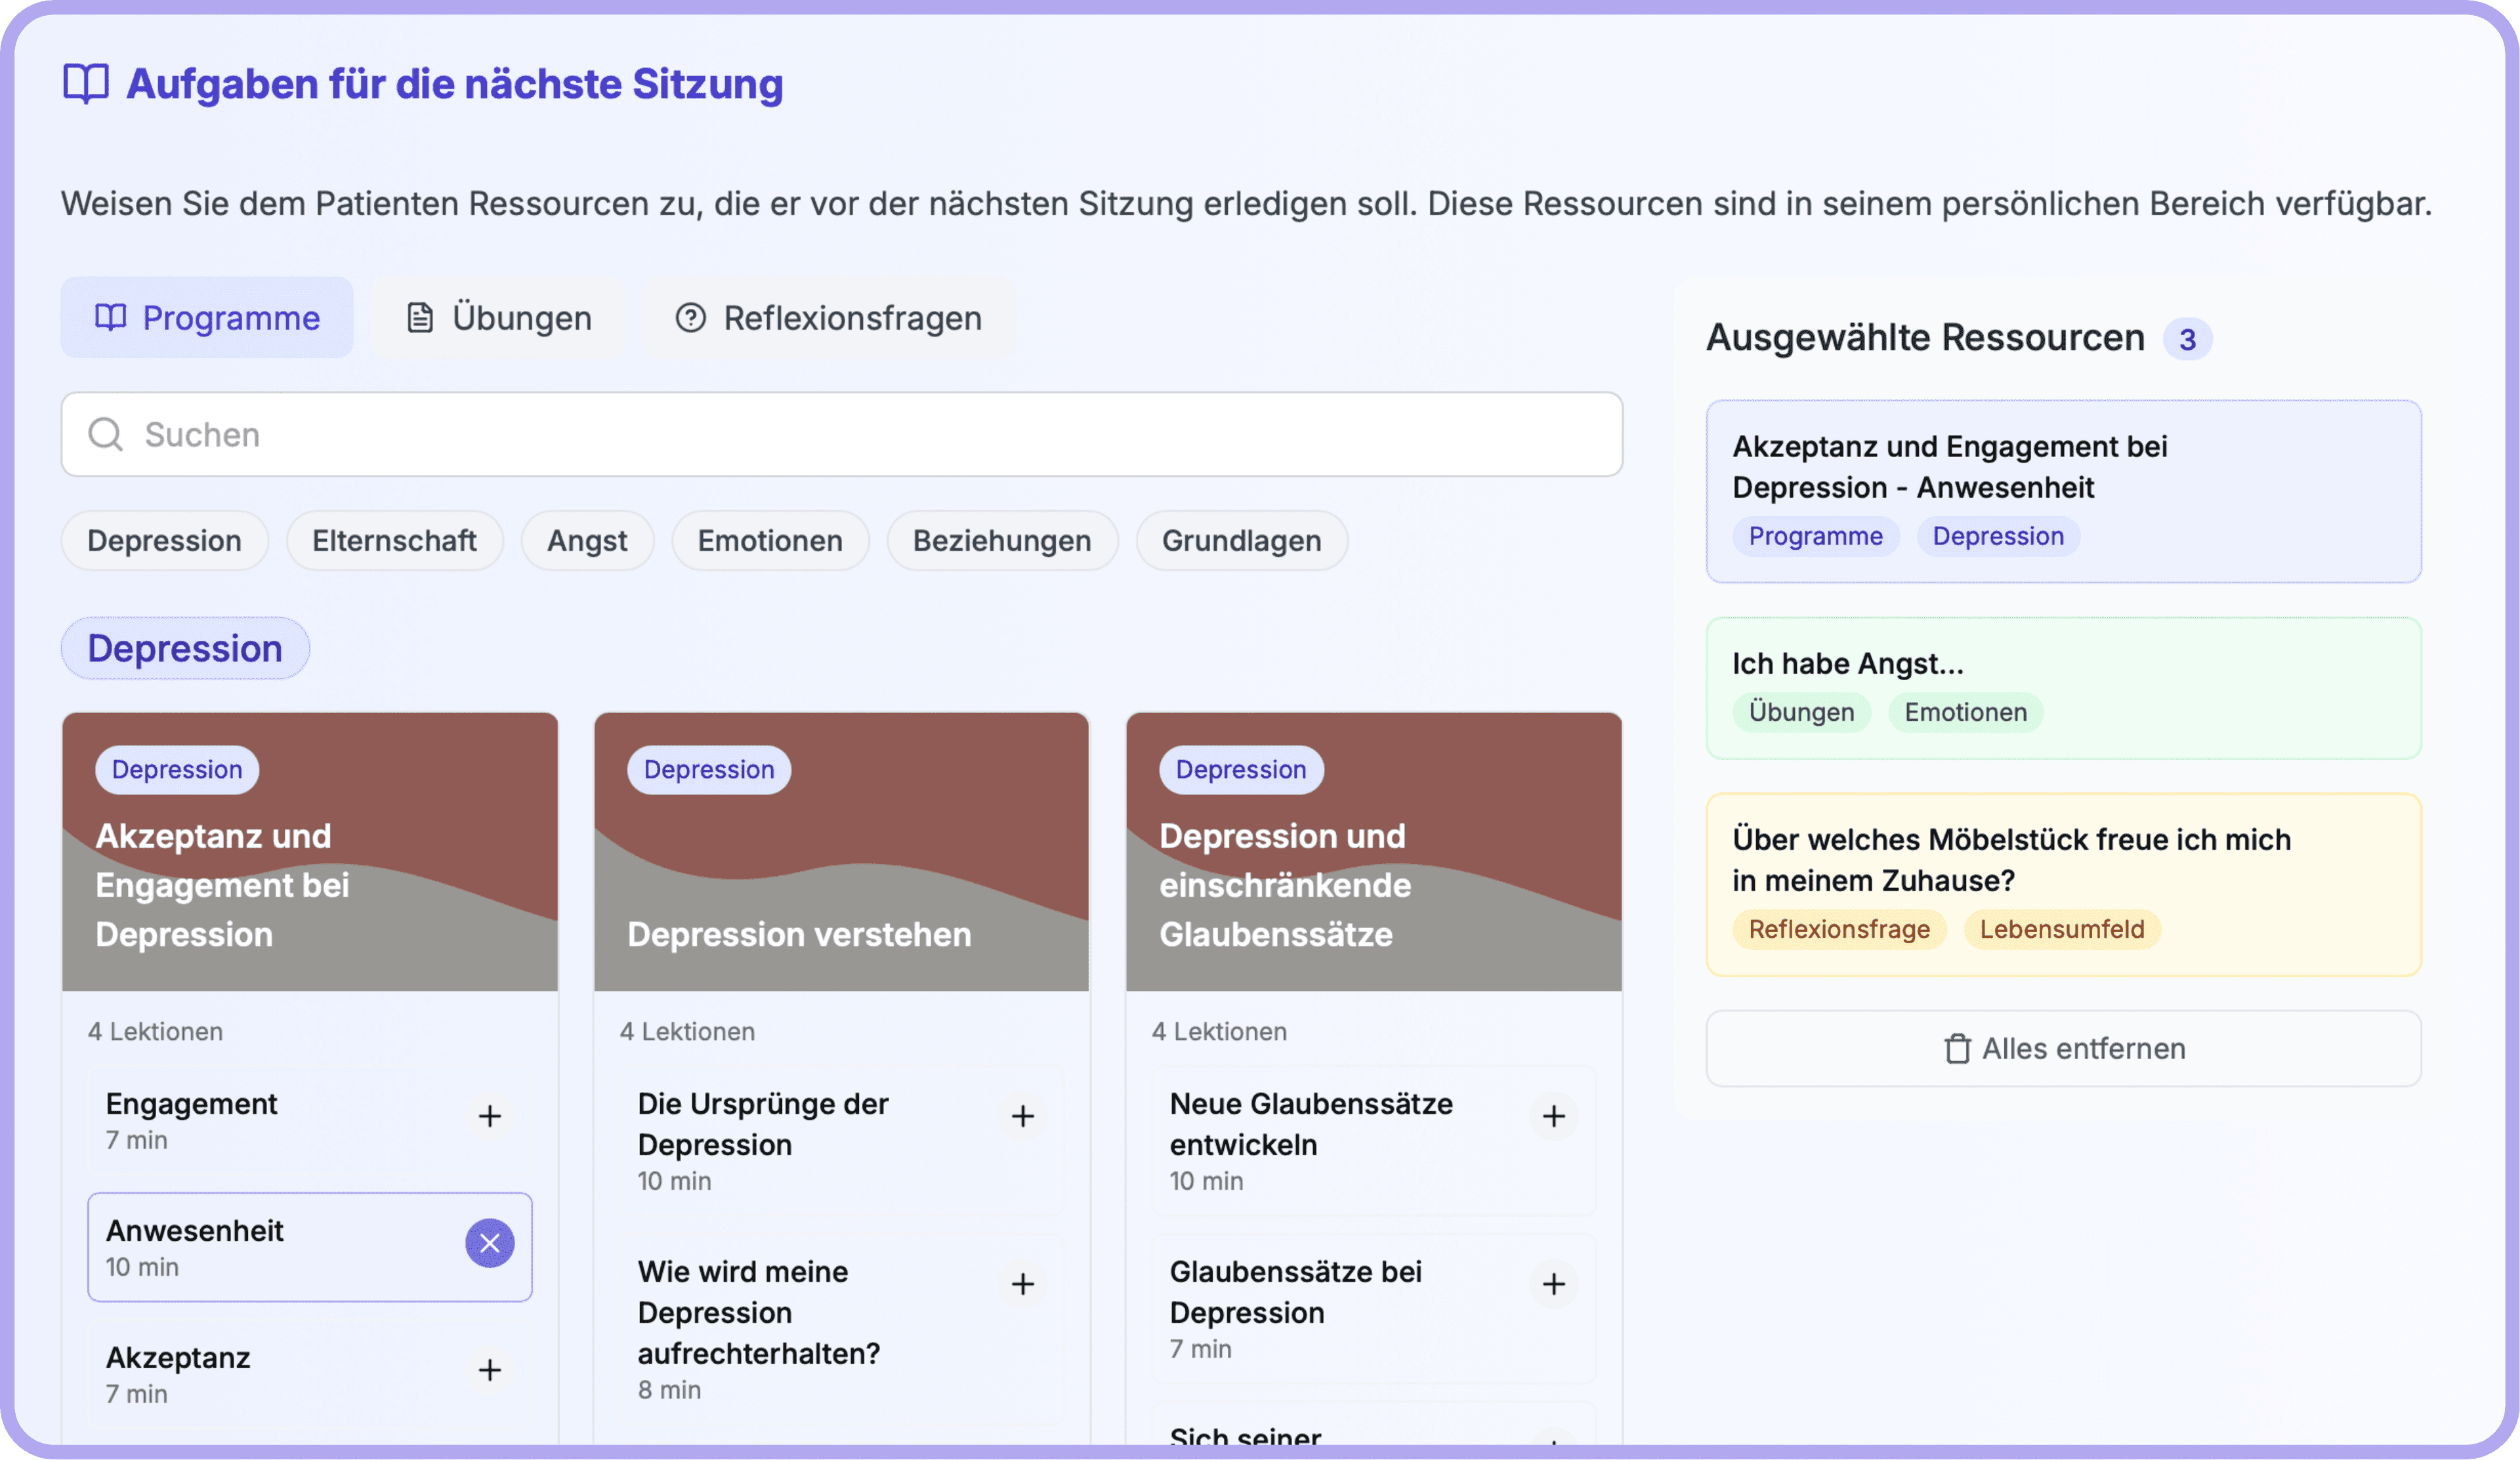The image size is (2520, 1460).
Task: Focus the Suchen search field
Action: point(842,435)
